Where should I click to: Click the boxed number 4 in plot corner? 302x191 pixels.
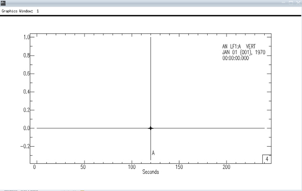(267, 159)
